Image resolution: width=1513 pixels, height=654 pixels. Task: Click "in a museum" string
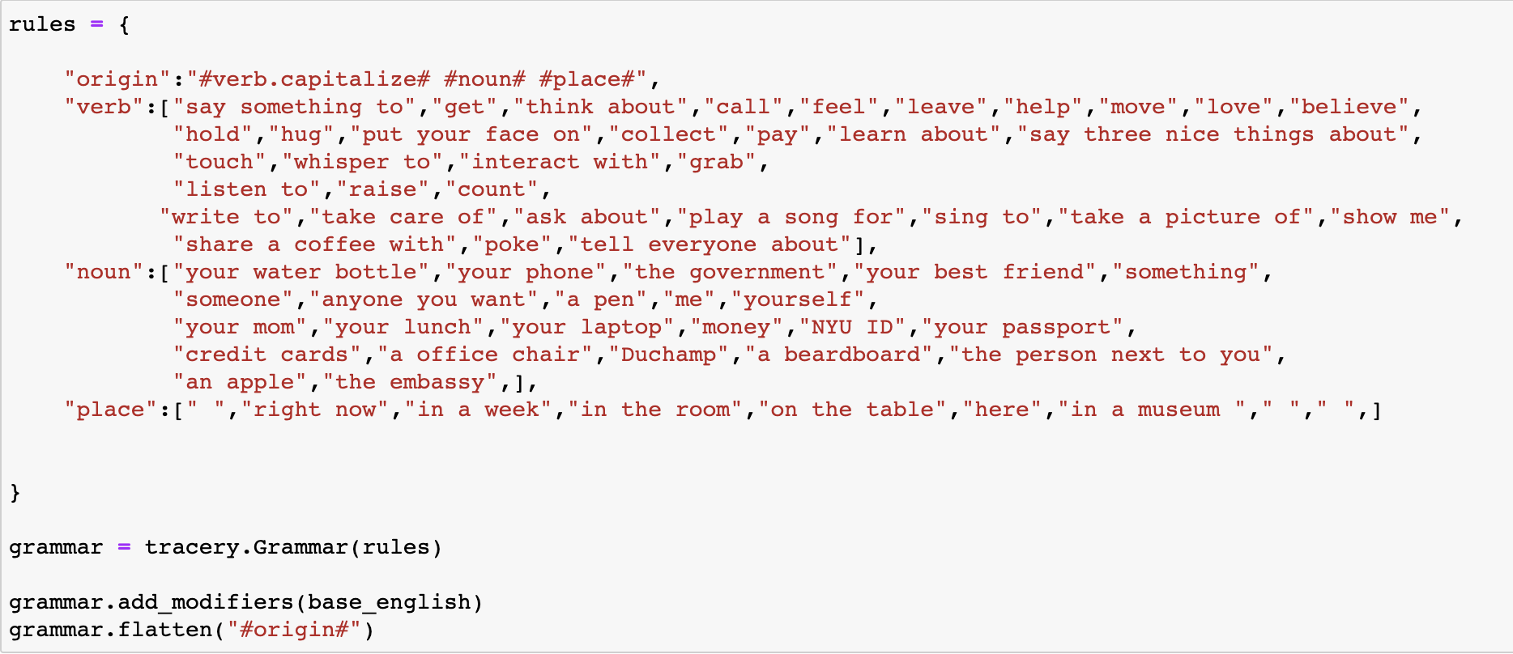1151,410
